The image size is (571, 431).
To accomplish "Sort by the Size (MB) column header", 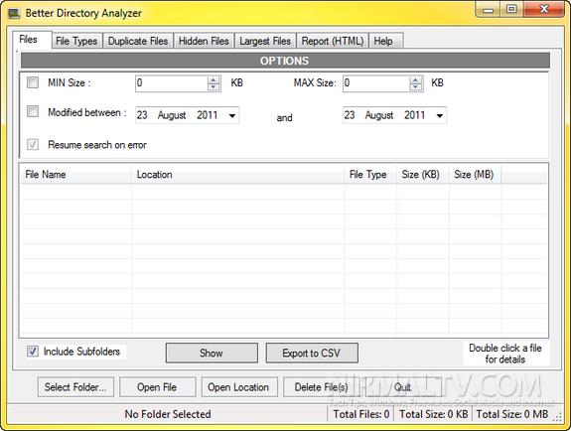I will pyautogui.click(x=475, y=175).
